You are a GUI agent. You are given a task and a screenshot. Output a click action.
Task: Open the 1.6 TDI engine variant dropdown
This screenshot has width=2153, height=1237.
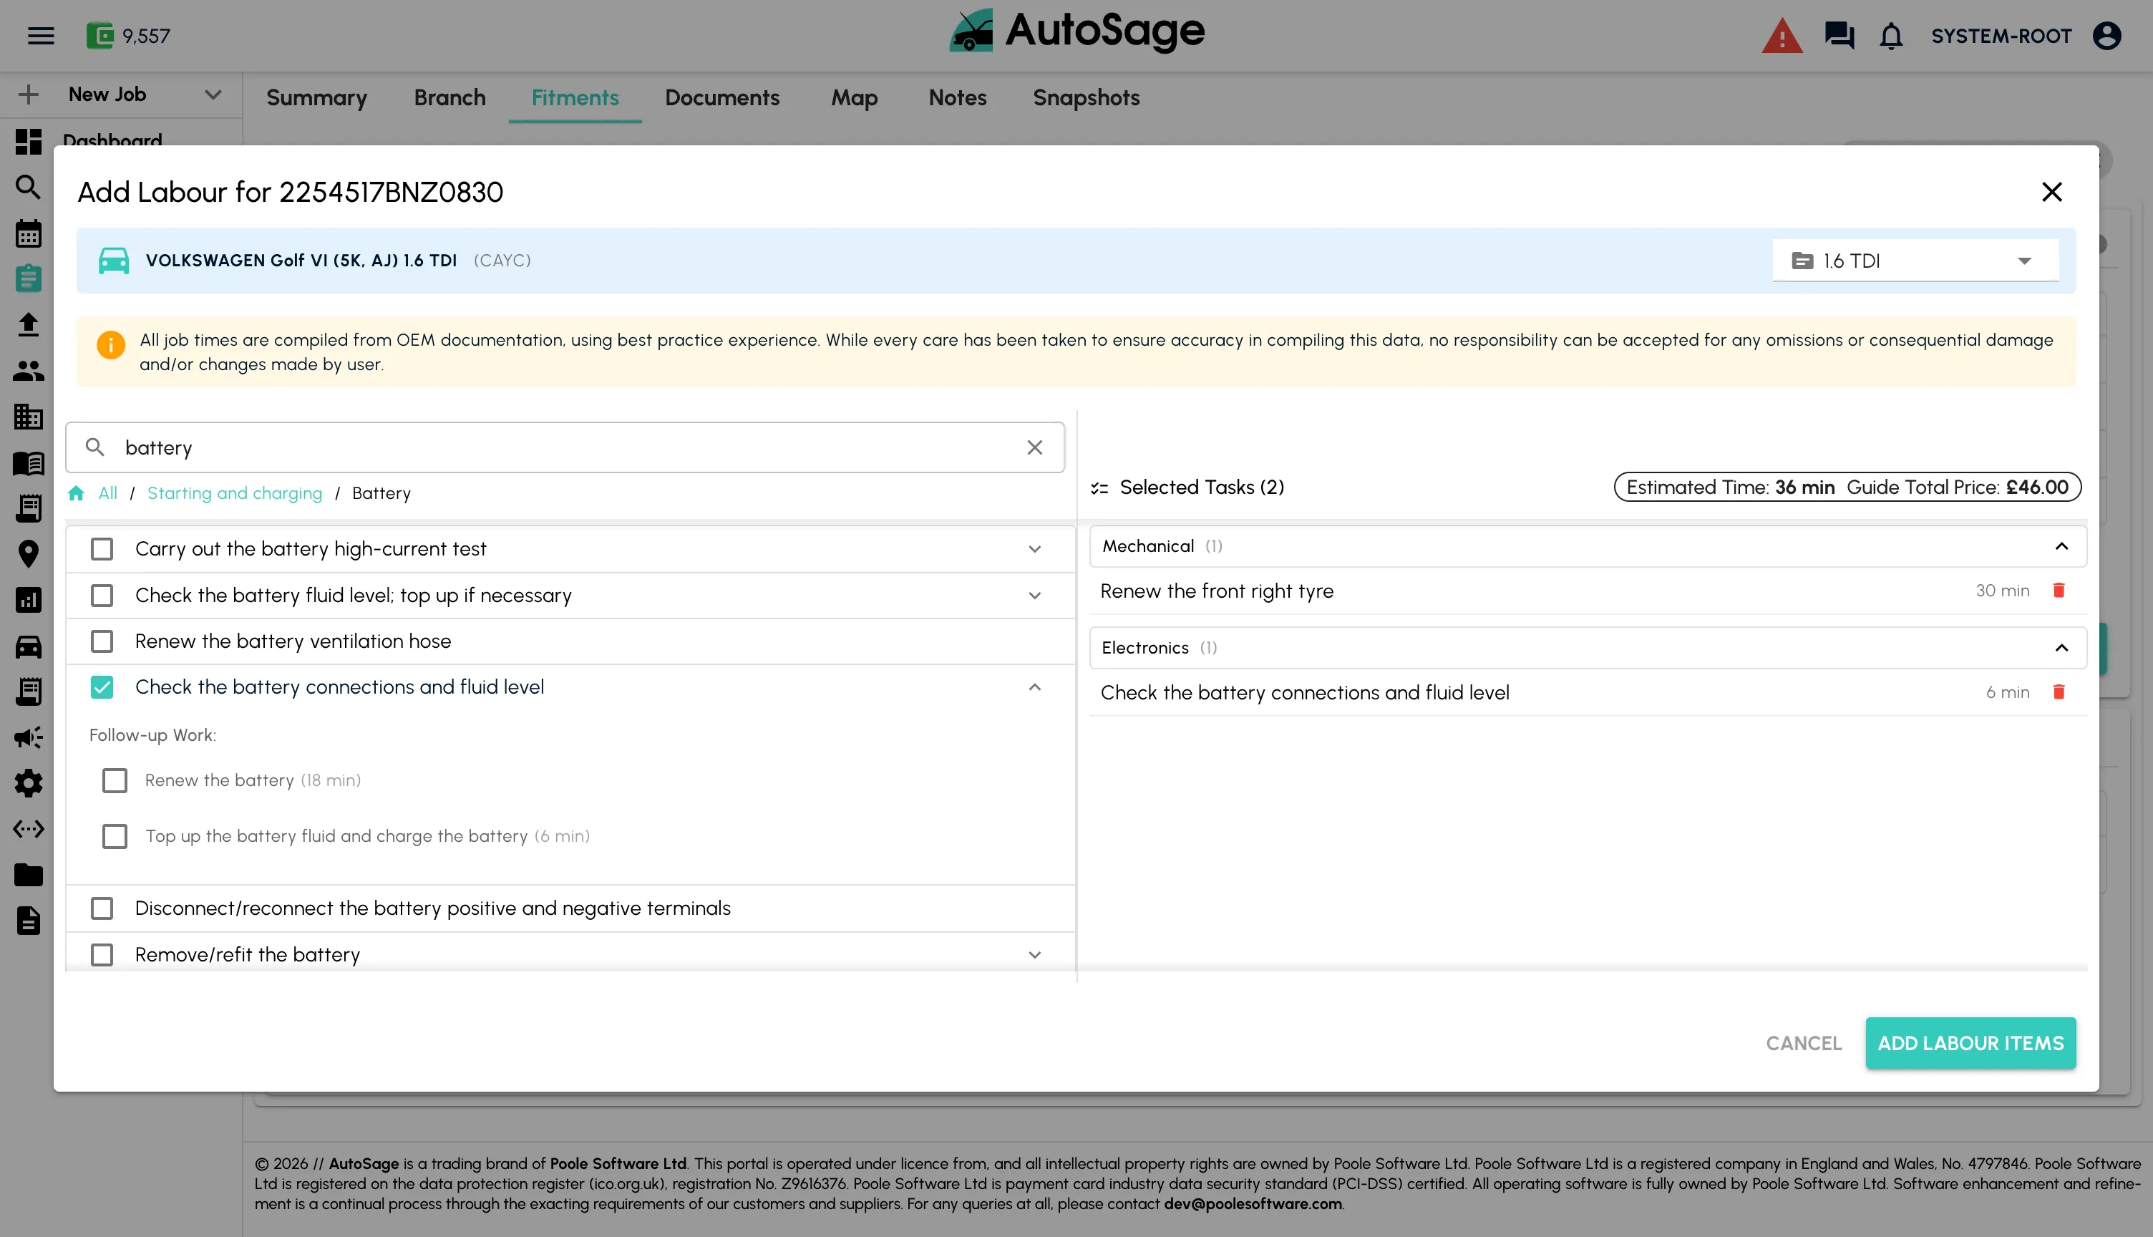pyautogui.click(x=1915, y=261)
